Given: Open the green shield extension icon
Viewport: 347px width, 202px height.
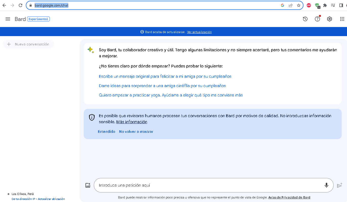Looking at the screenshot, I should 317,6.
